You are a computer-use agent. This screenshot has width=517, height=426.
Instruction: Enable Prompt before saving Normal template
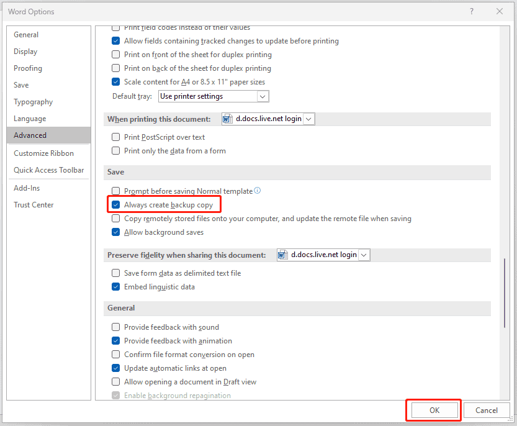115,191
